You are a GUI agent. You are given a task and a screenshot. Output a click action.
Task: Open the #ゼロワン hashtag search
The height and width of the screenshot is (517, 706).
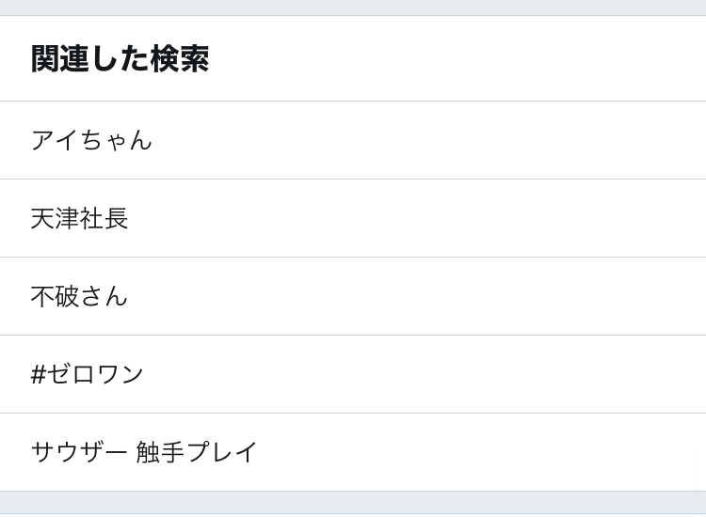click(88, 374)
